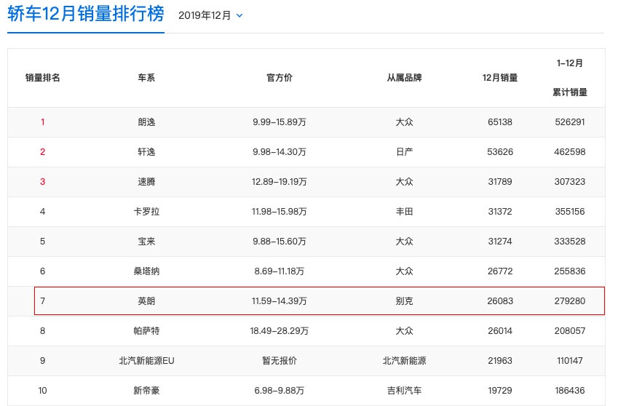The width and height of the screenshot is (618, 406).
Task: Click price 11.98-15.98万 for 卡罗拉
Action: click(280, 212)
